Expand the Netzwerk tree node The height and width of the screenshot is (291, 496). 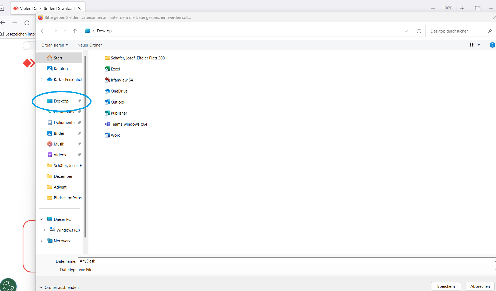coord(41,241)
